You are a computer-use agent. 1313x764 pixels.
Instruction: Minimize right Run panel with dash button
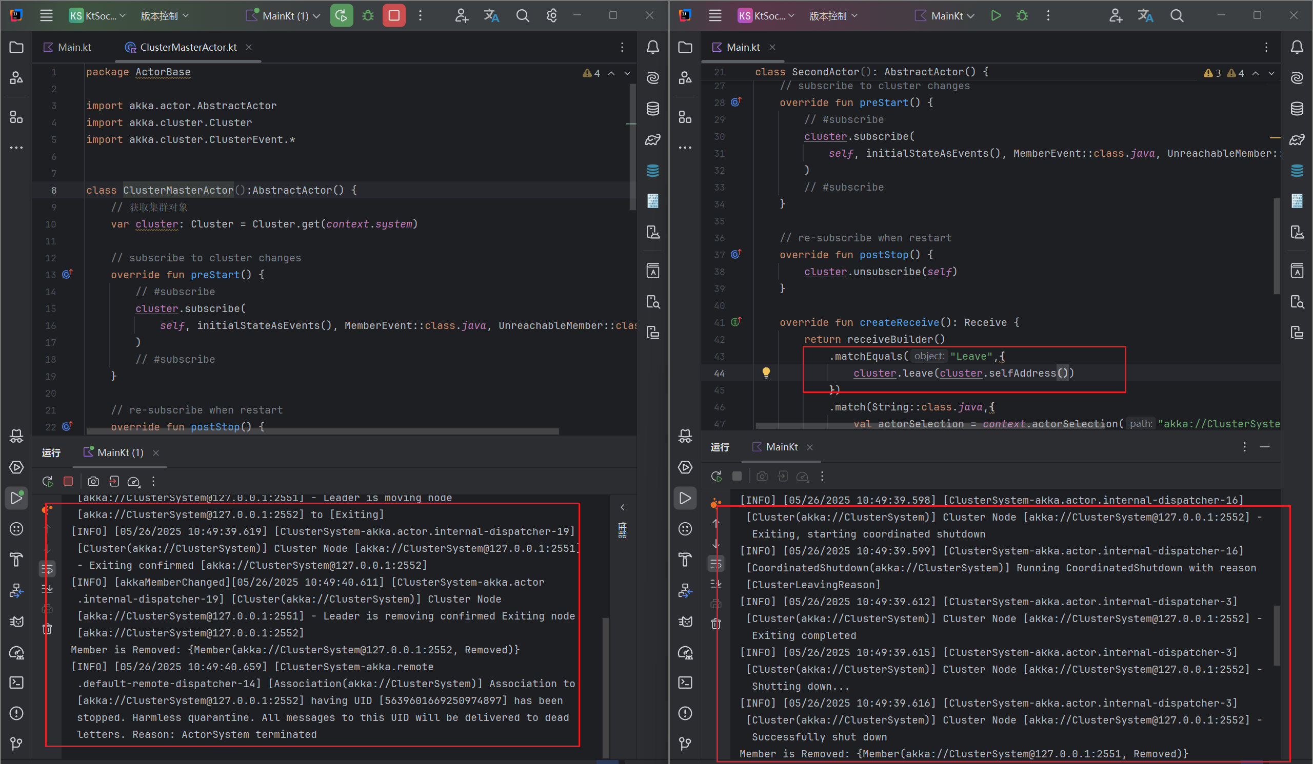1265,446
